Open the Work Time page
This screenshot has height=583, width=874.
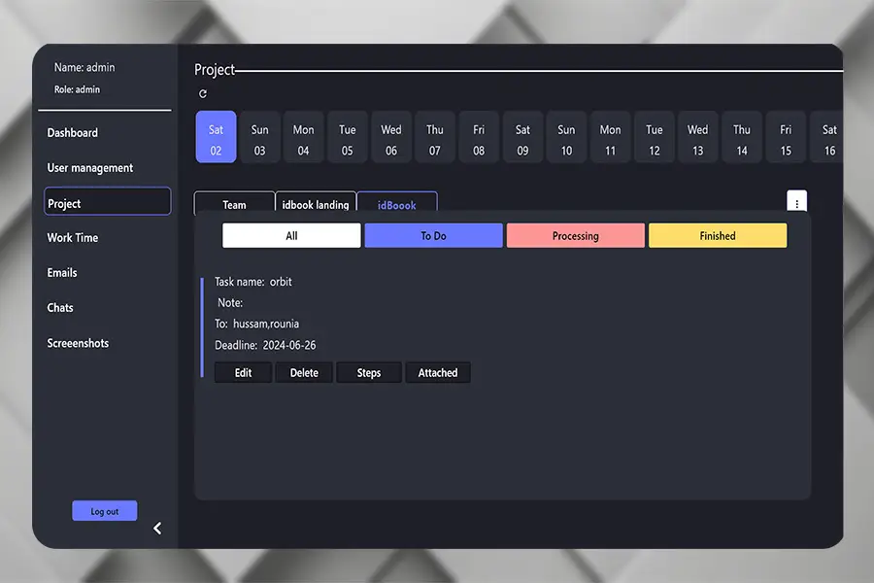tap(72, 237)
